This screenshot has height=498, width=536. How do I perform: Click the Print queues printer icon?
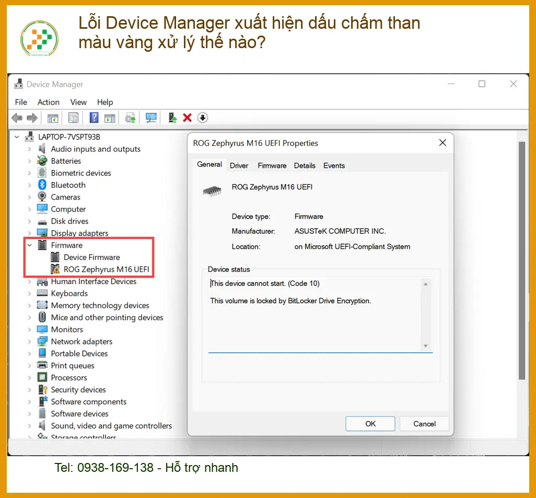click(x=42, y=365)
